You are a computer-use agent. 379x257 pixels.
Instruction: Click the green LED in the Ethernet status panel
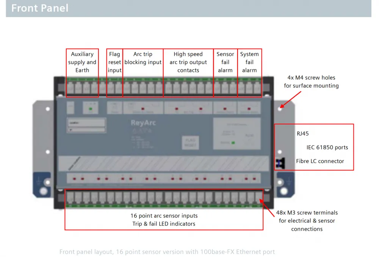coord(233,143)
